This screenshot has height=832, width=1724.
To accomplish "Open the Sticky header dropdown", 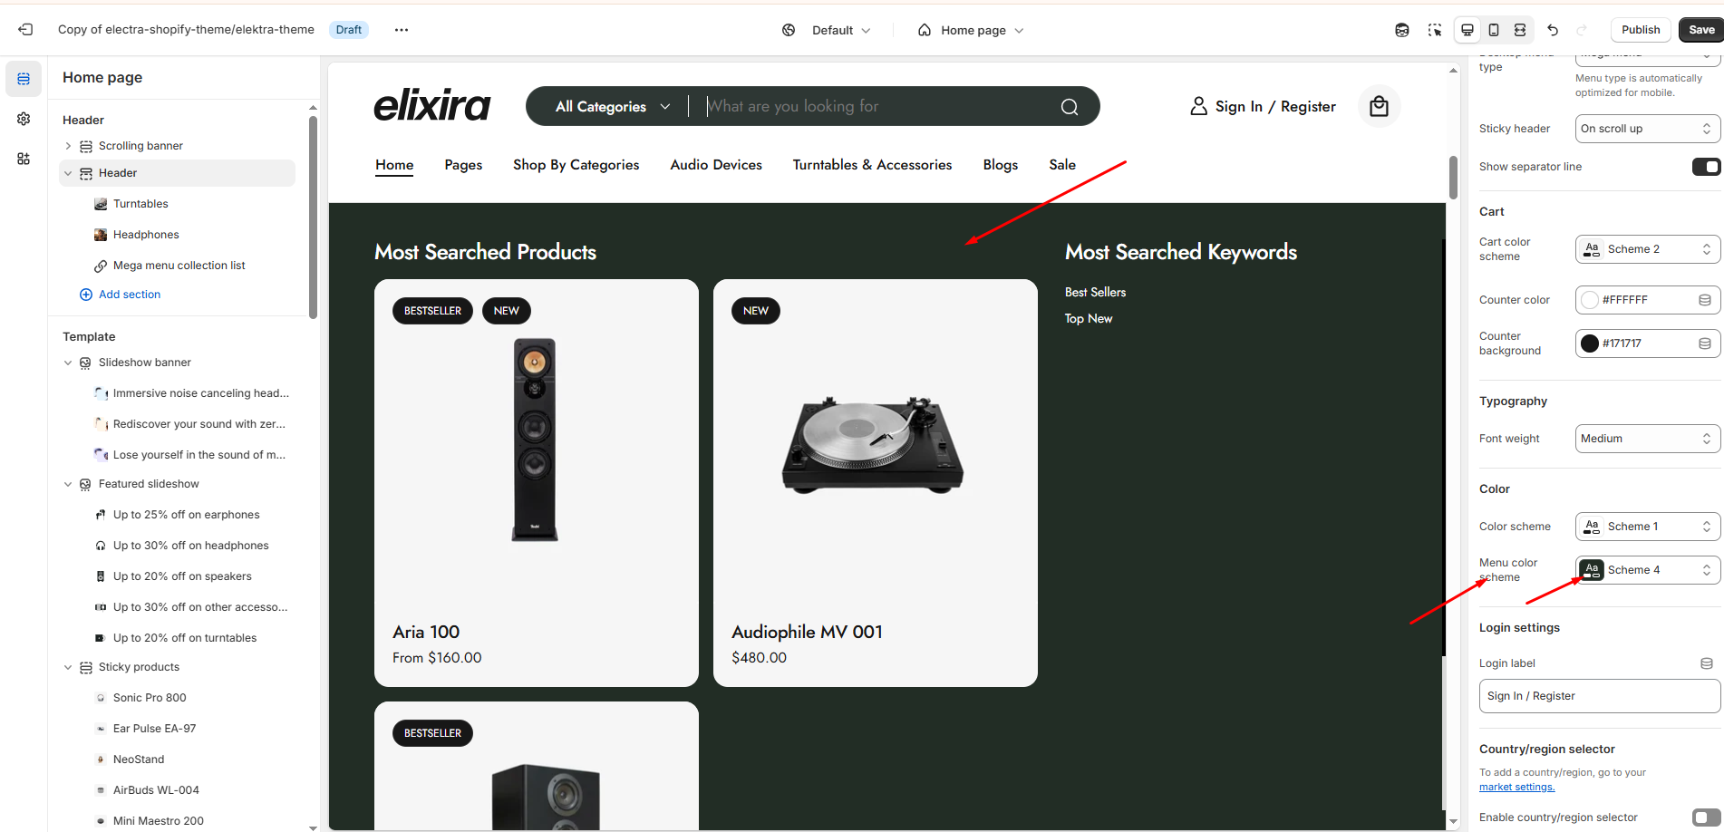I will (1647, 129).
